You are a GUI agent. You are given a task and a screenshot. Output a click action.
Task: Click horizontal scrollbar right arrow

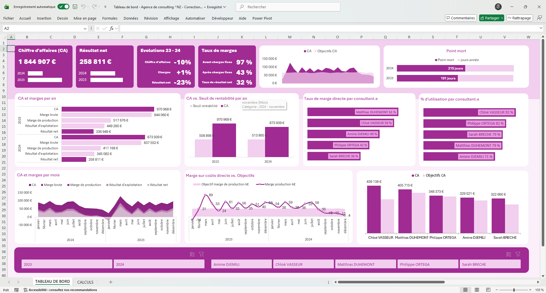[x=538, y=282]
